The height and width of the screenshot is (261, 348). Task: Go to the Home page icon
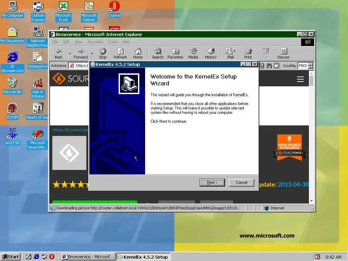[138, 53]
